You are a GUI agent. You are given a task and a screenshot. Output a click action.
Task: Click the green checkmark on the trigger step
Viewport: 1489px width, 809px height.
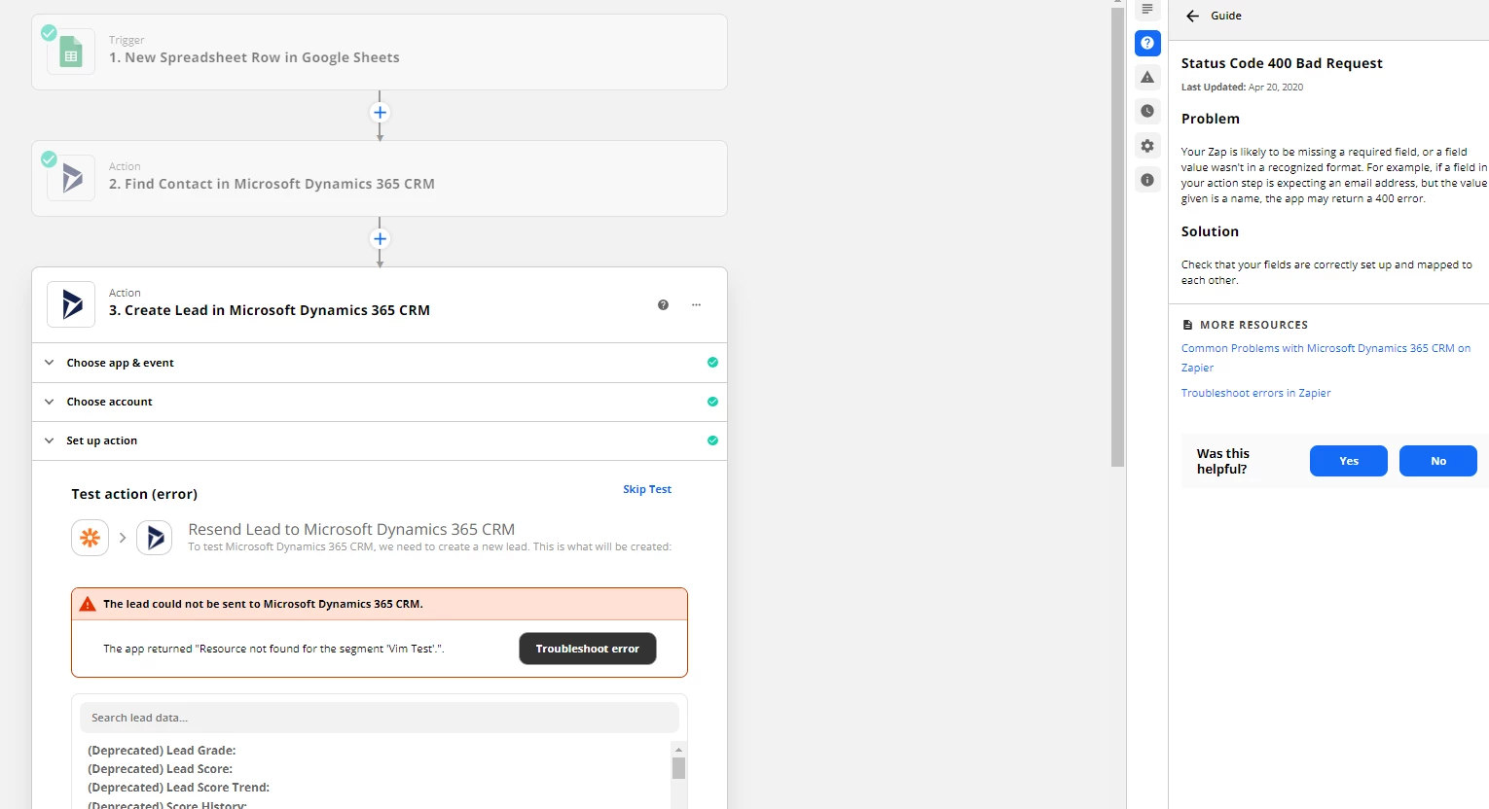click(x=47, y=32)
